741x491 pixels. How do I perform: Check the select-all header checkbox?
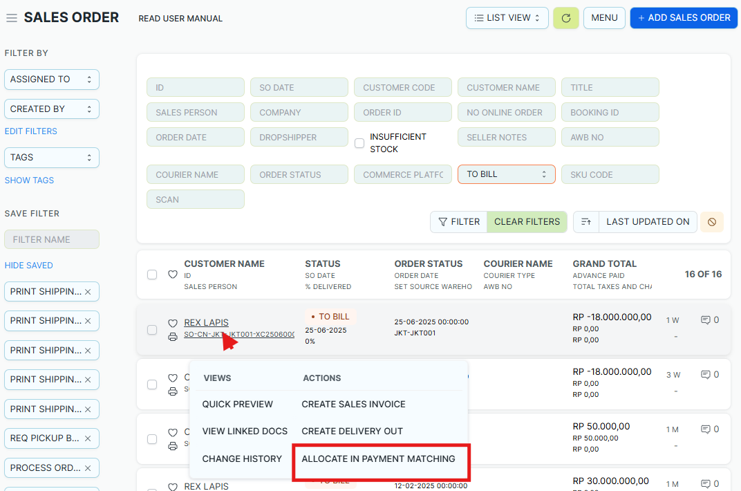pyautogui.click(x=152, y=275)
